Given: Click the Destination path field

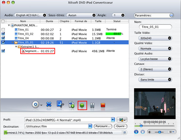Looking at the screenshot, I should (x=56, y=126).
